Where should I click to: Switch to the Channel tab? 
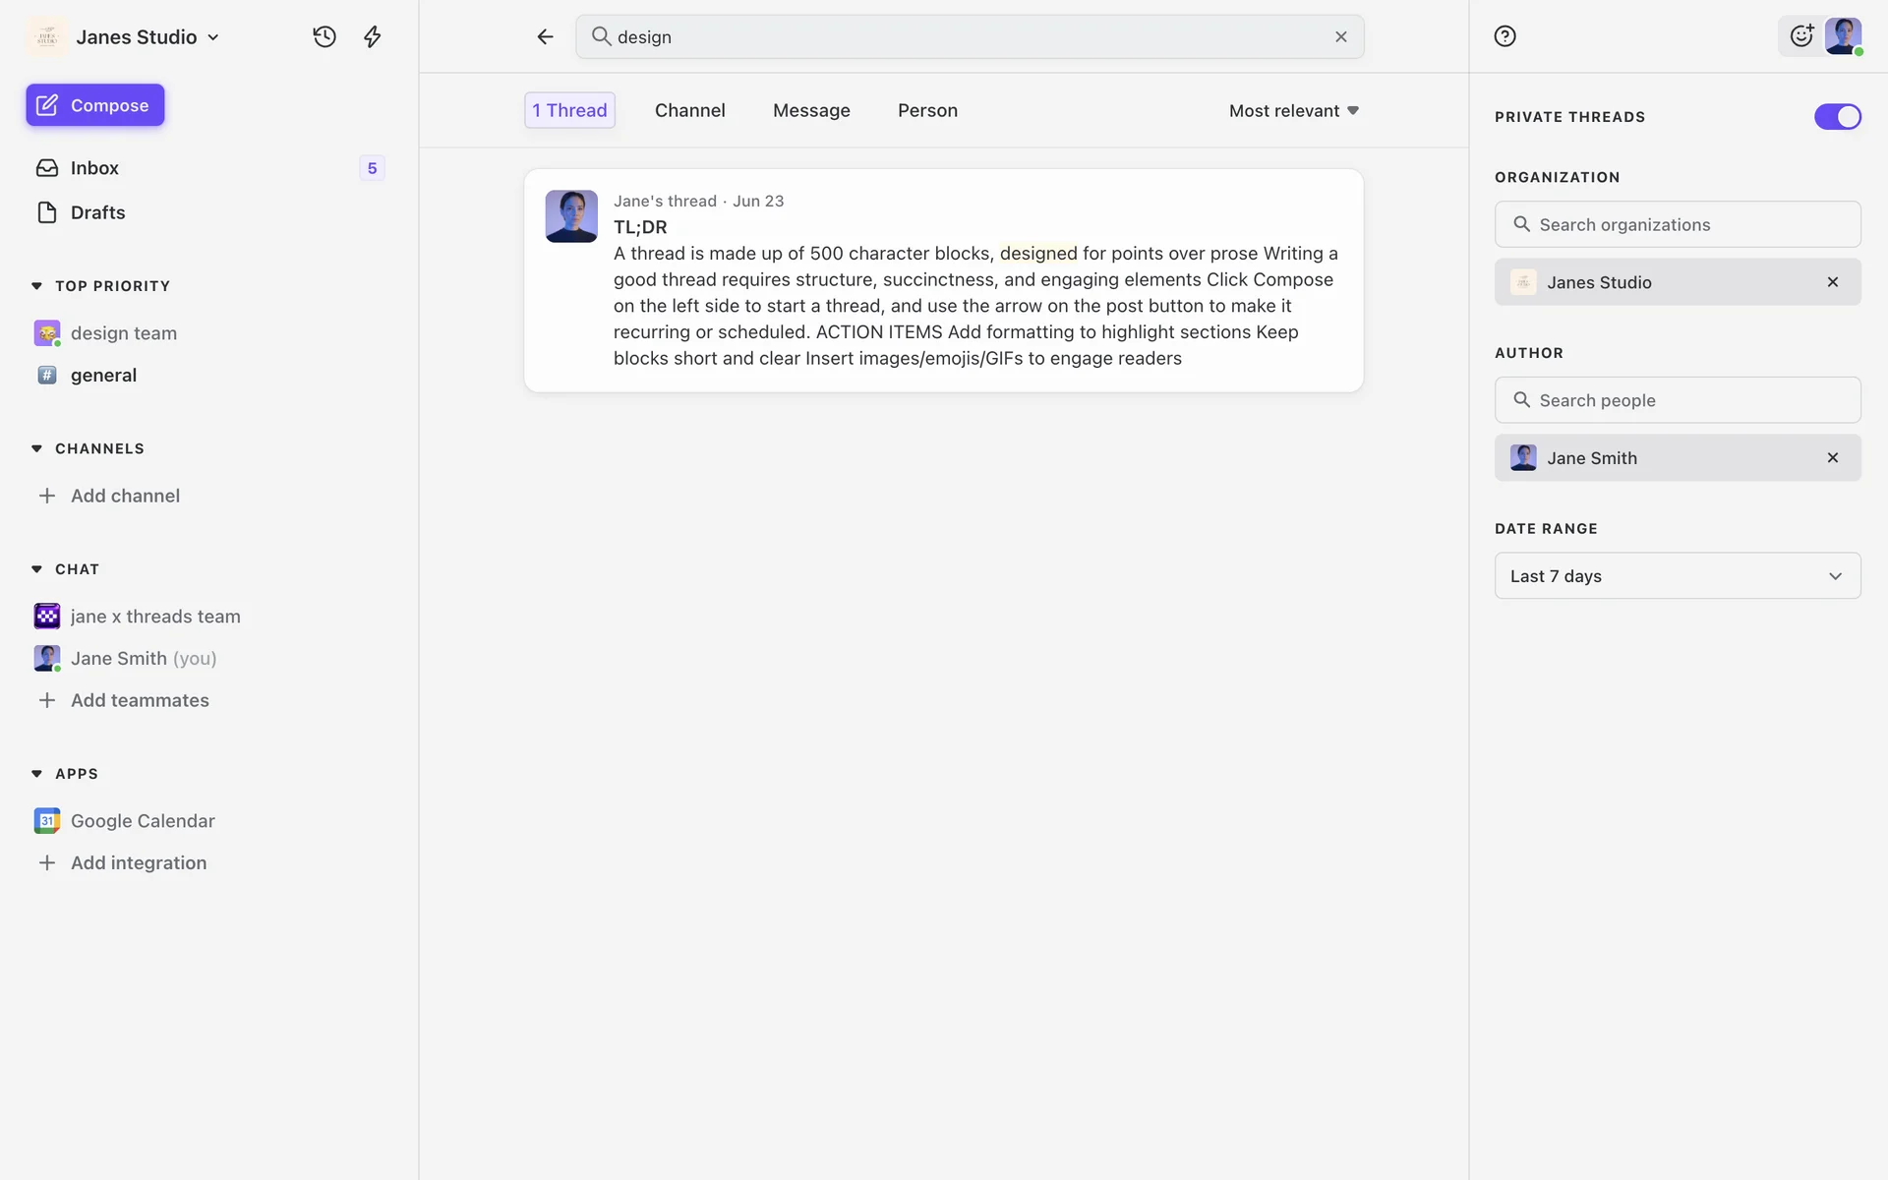[689, 111]
